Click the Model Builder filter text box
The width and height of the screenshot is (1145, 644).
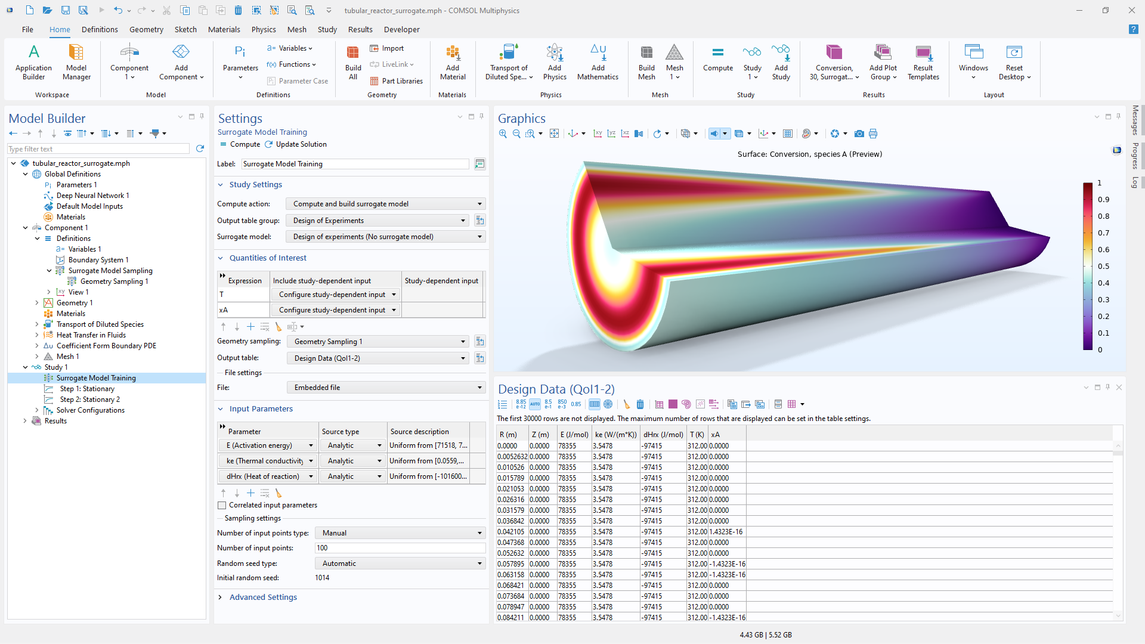pos(98,149)
